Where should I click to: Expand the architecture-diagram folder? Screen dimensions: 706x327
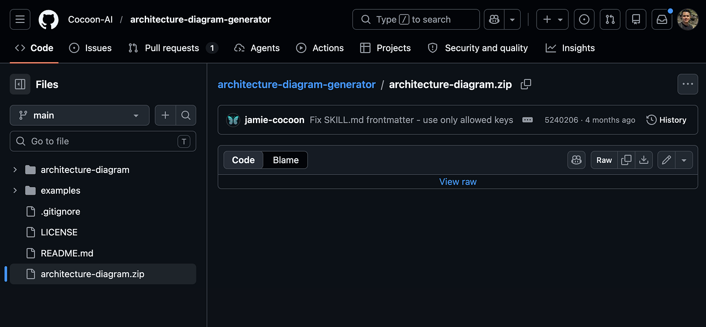pyautogui.click(x=15, y=169)
